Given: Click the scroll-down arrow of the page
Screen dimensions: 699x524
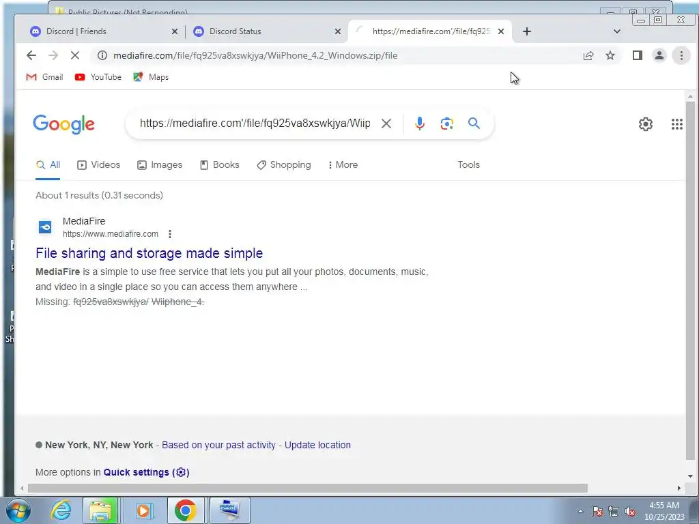Looking at the screenshot, I should coord(690,476).
